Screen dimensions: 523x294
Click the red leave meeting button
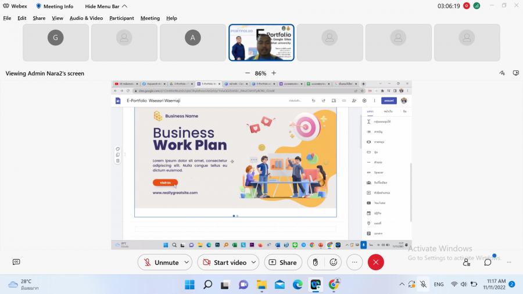pyautogui.click(x=375, y=263)
